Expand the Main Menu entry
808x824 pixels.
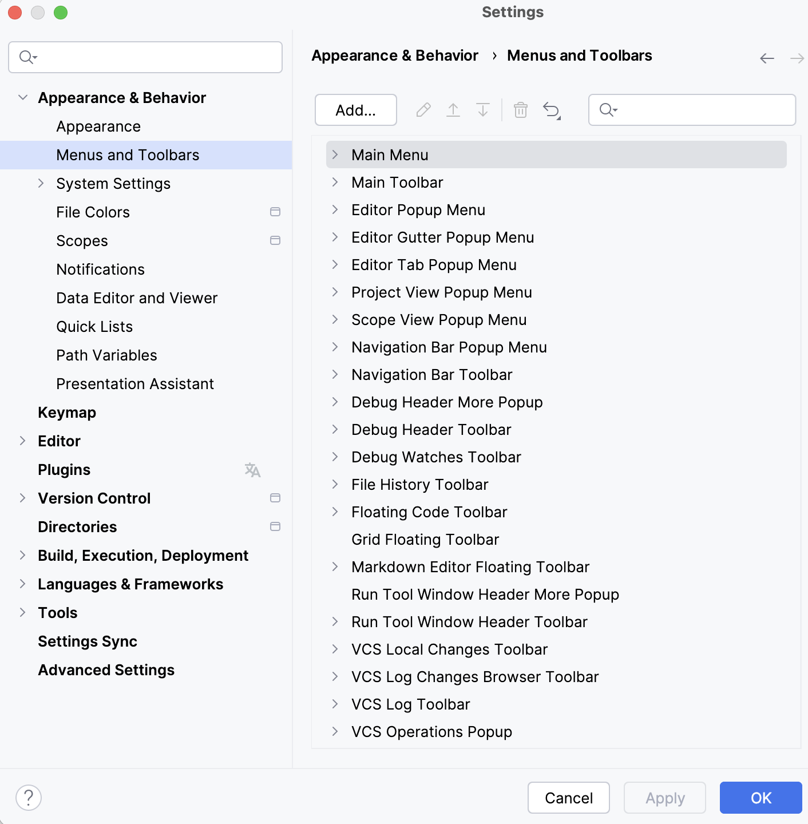click(335, 154)
